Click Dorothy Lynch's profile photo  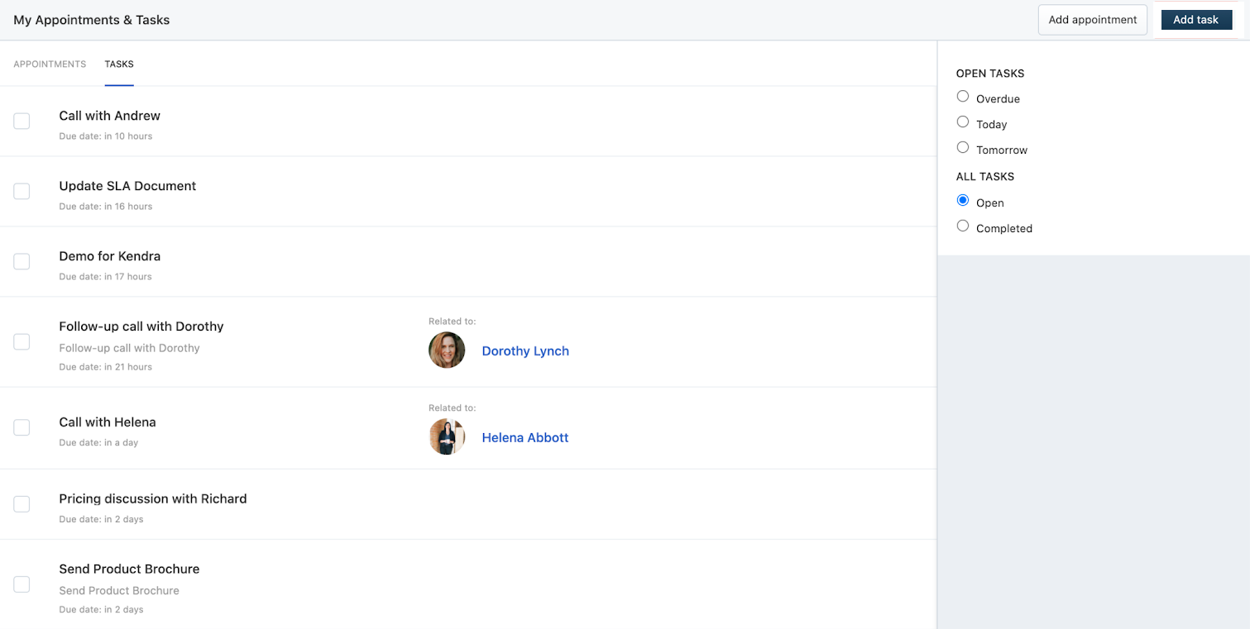coord(447,350)
